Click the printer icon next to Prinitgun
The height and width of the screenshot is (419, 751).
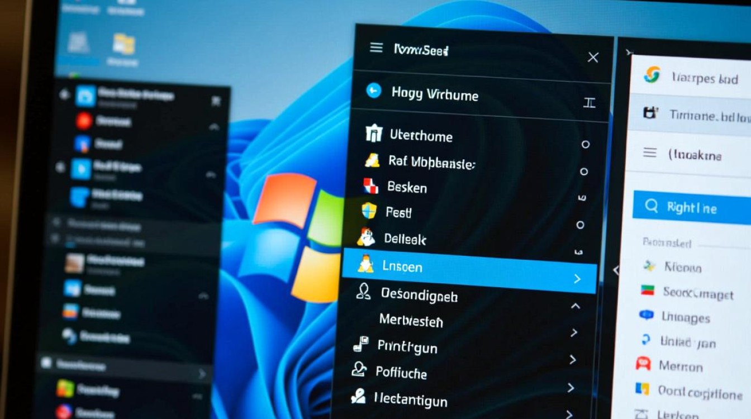pos(360,344)
